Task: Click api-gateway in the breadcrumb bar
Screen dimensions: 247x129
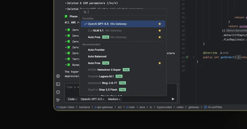Action: point(104,107)
